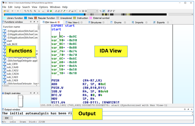
Task: Close the IDA View-A tab
Action: tap(59, 22)
